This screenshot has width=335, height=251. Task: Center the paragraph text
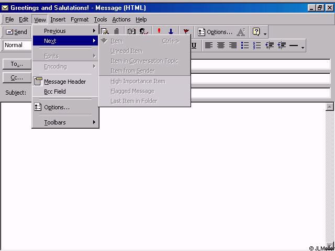[221, 45]
